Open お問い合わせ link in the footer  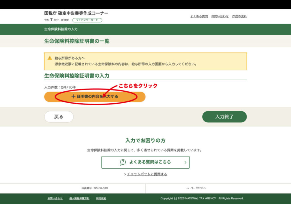(x=55, y=198)
